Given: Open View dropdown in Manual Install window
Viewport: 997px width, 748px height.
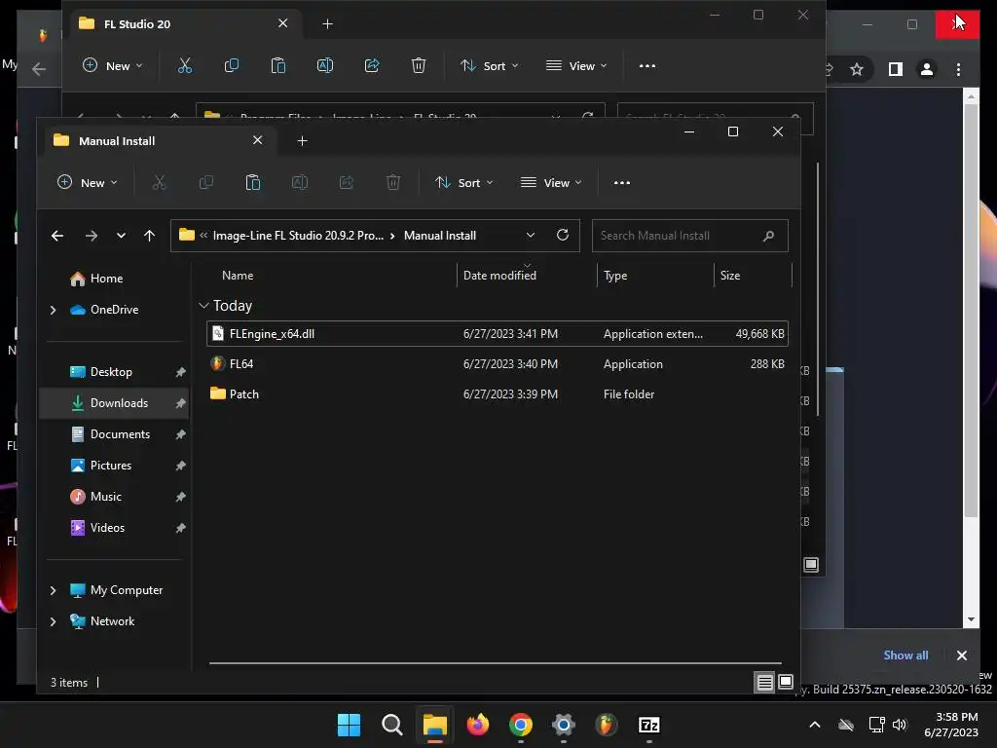Looking at the screenshot, I should (x=551, y=182).
